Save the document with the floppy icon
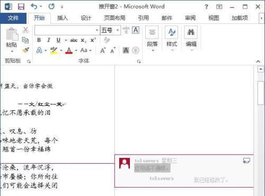 pos(21,7)
